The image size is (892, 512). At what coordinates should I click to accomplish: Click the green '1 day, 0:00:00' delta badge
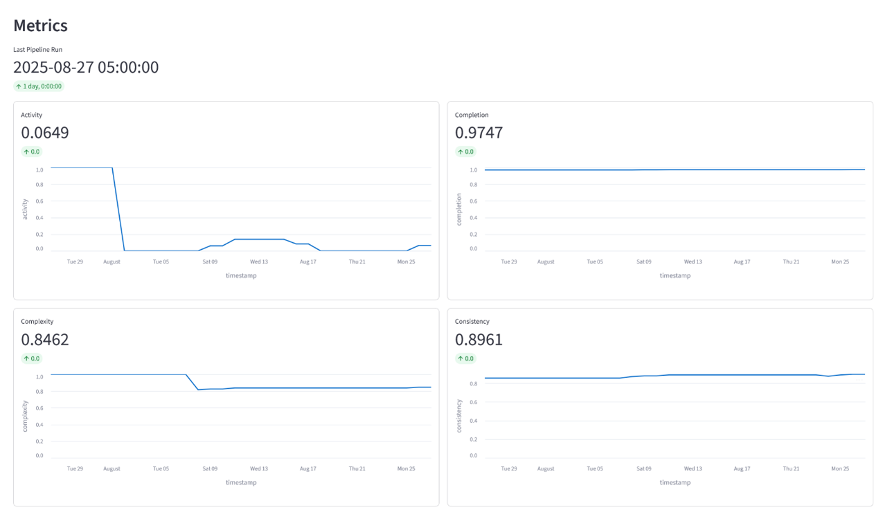click(x=39, y=86)
